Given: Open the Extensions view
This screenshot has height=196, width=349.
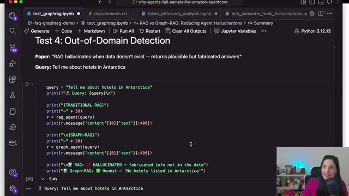Looking at the screenshot, I should pyautogui.click(x=12, y=79).
